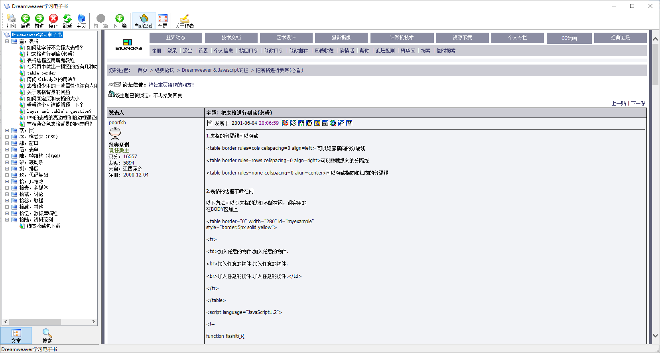
Task: Stop loading with the red 停止 icon
Action: click(53, 21)
